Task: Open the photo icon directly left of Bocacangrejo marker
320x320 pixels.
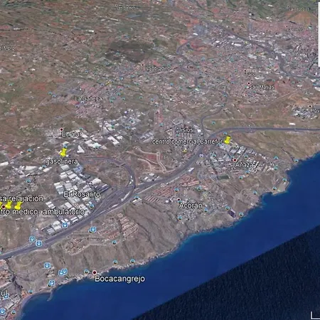Action: click(x=87, y=272)
